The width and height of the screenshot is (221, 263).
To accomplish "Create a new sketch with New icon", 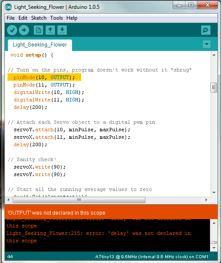I will pos(38,30).
